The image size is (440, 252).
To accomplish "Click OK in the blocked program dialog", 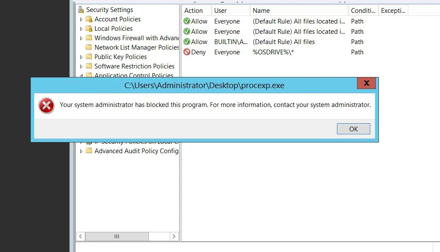I will coord(353,129).
